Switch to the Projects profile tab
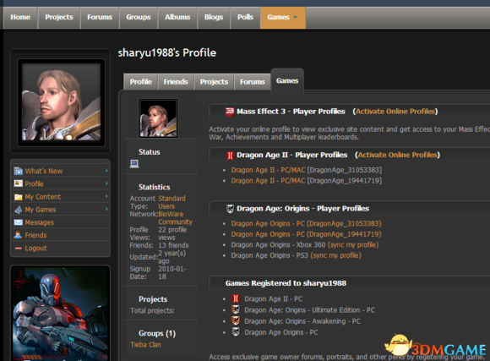The image size is (490, 361). click(x=214, y=82)
